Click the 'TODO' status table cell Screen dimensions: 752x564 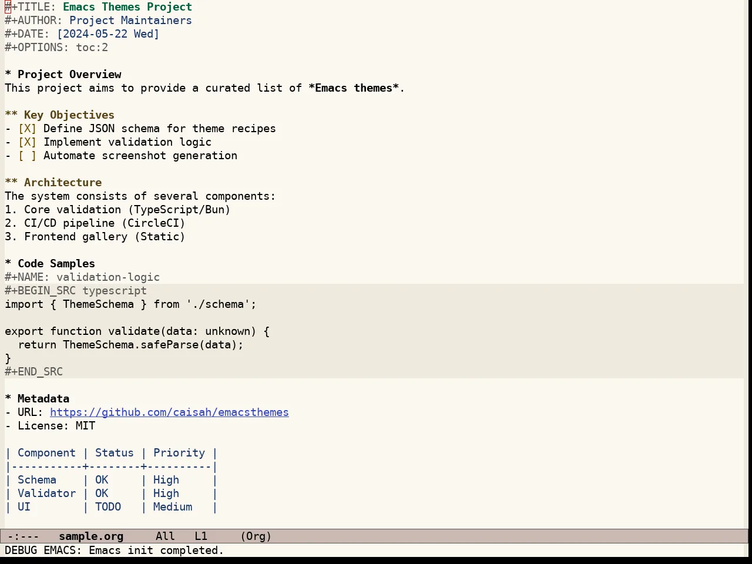click(x=108, y=507)
